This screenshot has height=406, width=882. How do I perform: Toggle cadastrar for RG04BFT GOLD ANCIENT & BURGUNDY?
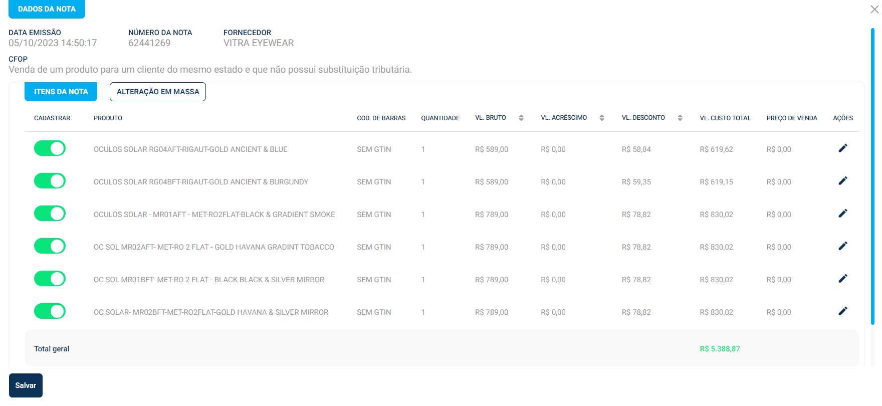pos(50,181)
